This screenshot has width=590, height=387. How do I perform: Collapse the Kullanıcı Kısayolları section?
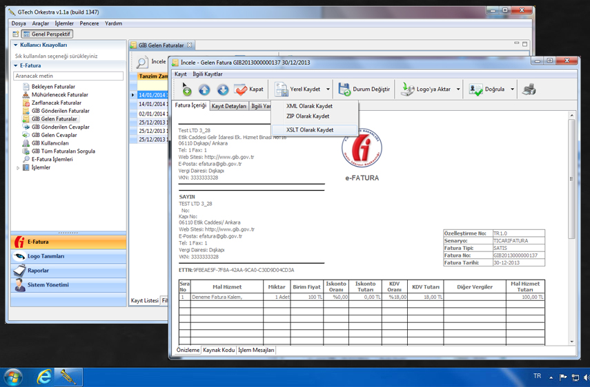[x=15, y=45]
